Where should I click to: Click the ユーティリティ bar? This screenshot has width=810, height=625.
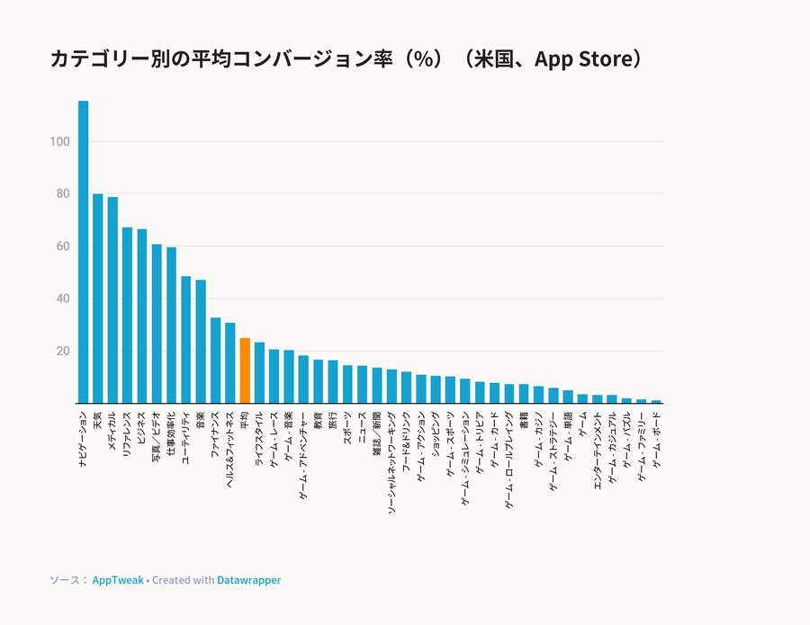pyautogui.click(x=186, y=340)
